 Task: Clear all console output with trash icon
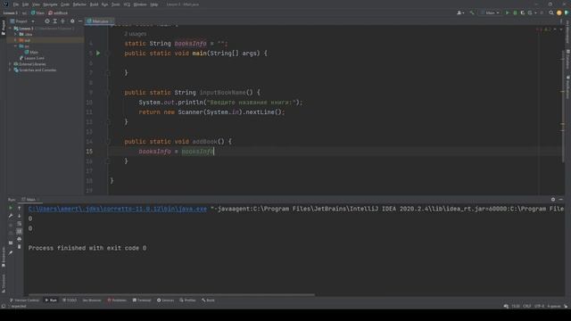(x=20, y=247)
